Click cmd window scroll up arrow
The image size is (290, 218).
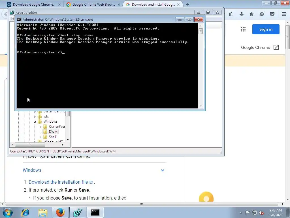[x=201, y=26]
